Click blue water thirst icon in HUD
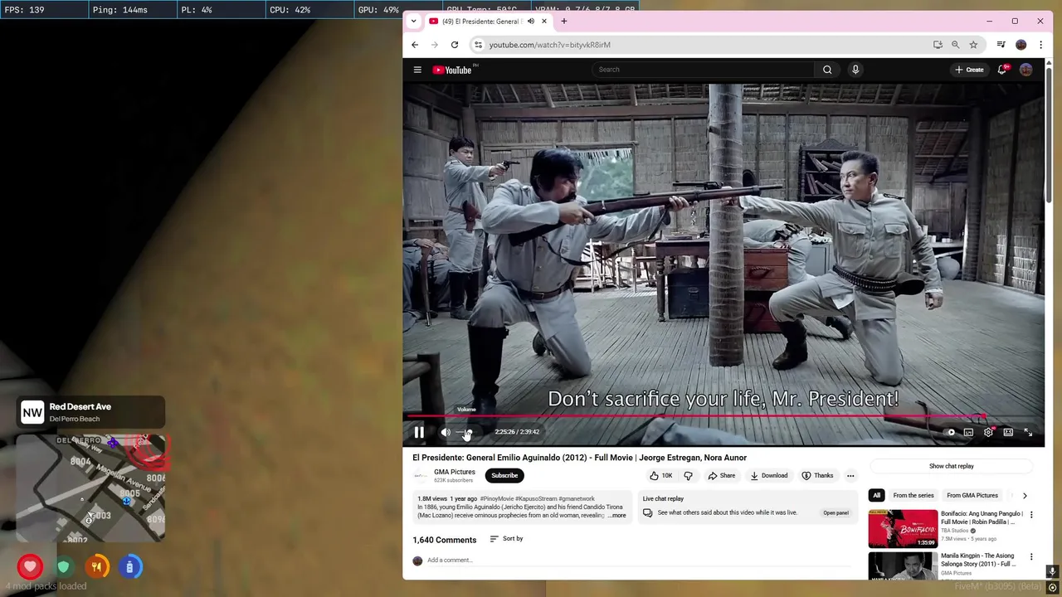This screenshot has height=597, width=1062. pos(129,567)
